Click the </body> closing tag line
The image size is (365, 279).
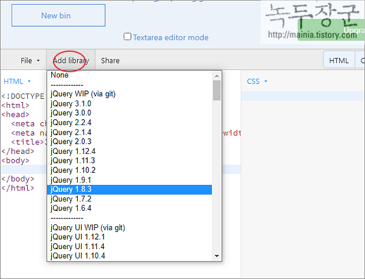point(18,179)
